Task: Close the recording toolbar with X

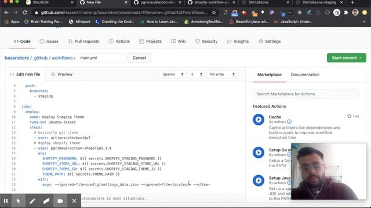Action: pyautogui.click(x=74, y=201)
